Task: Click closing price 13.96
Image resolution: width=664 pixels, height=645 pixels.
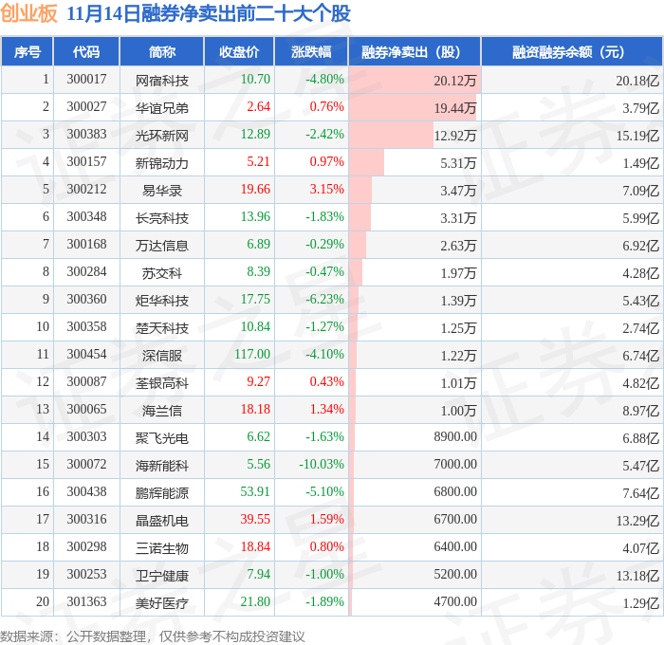Action: click(255, 217)
